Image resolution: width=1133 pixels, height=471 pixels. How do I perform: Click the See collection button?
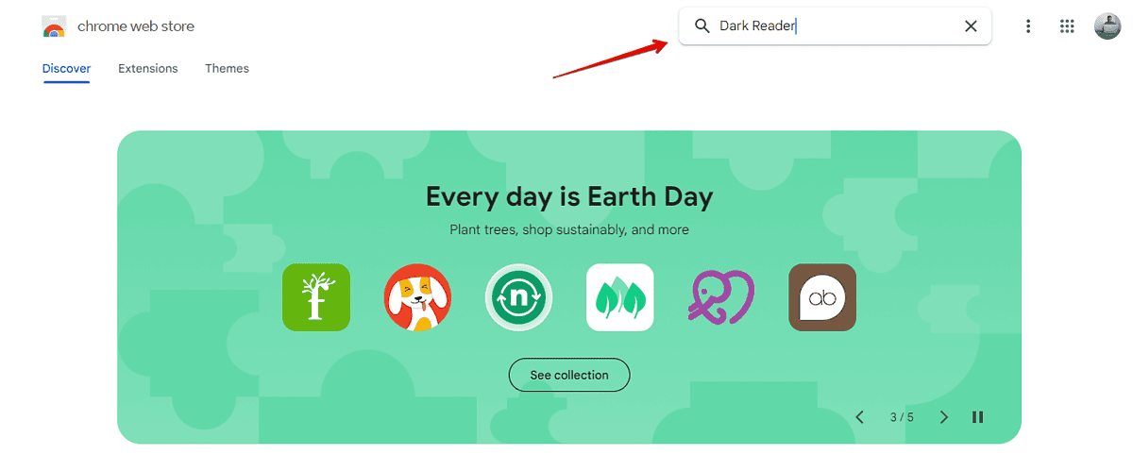pyautogui.click(x=569, y=375)
